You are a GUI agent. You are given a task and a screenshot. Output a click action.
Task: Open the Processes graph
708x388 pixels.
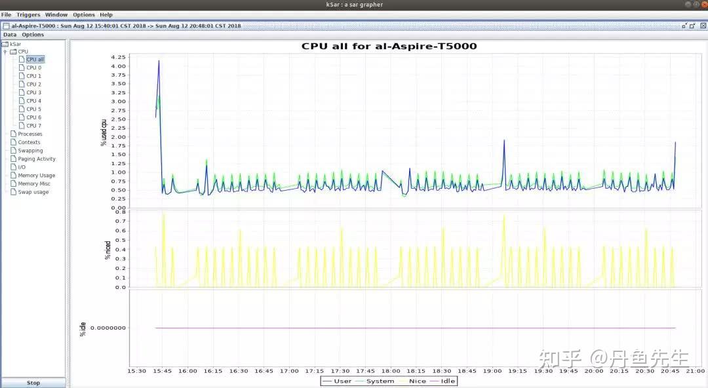29,134
